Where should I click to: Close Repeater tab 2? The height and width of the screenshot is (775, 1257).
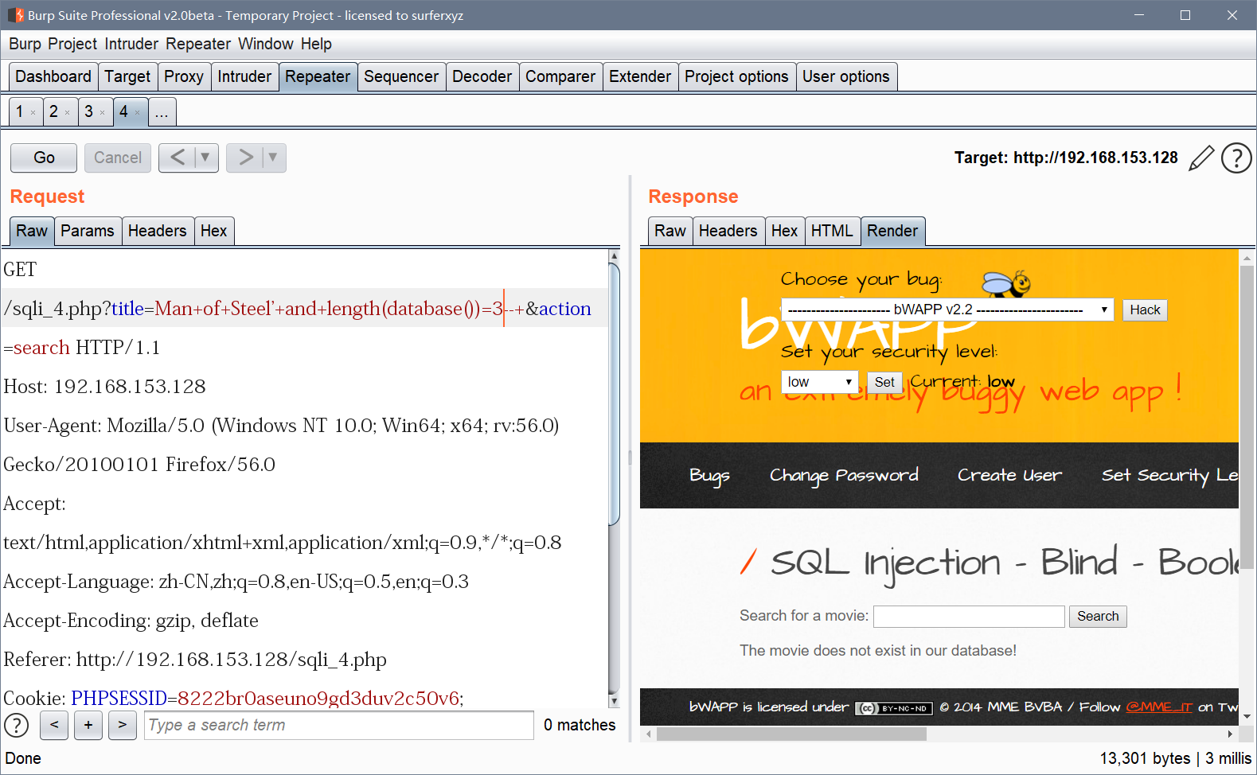click(67, 113)
